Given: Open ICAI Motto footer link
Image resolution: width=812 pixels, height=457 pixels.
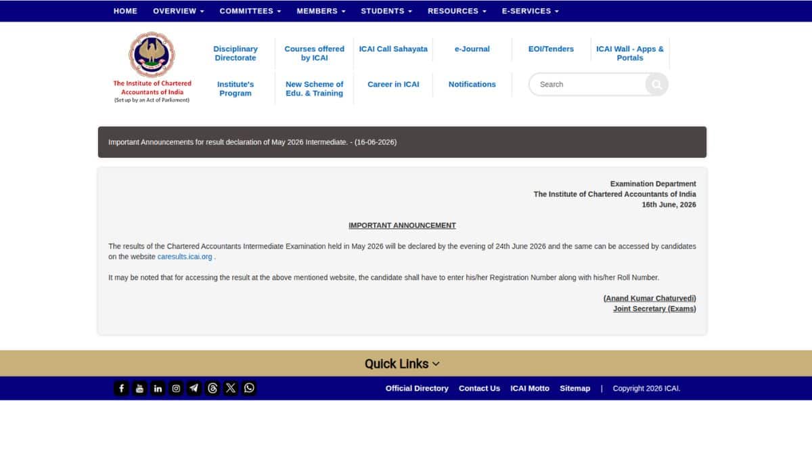Looking at the screenshot, I should [530, 388].
